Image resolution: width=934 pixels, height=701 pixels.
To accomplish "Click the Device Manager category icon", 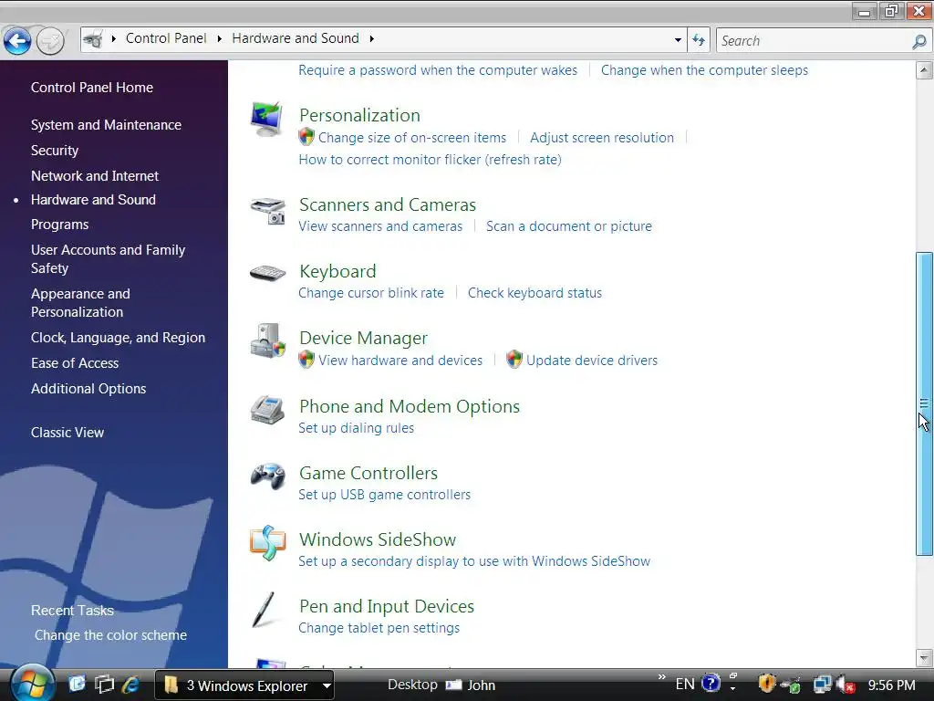I will pos(268,341).
